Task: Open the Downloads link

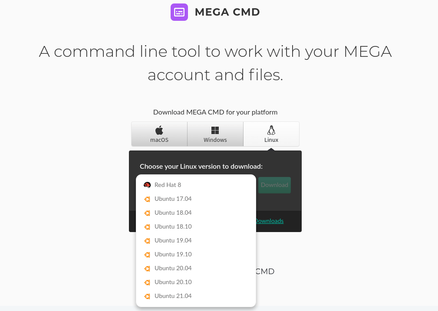Action: (269, 221)
